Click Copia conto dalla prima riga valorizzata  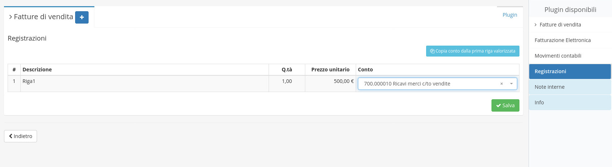click(473, 51)
